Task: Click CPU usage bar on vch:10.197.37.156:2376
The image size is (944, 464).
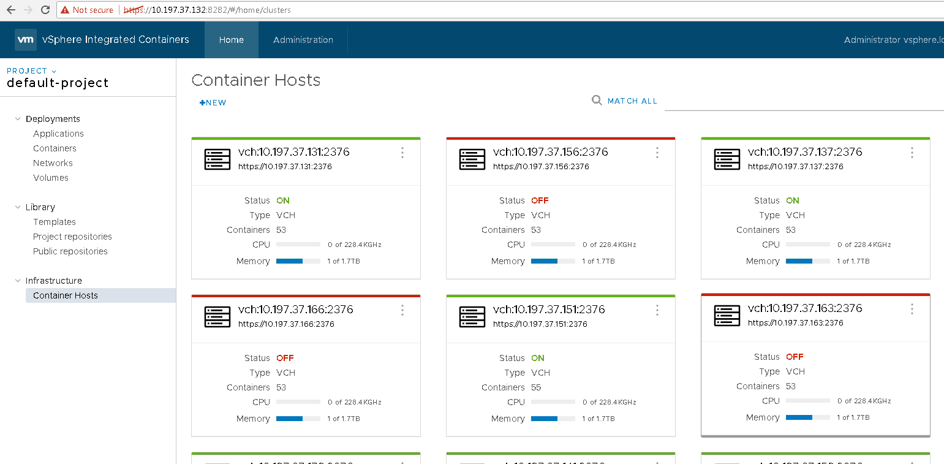Action: 553,245
